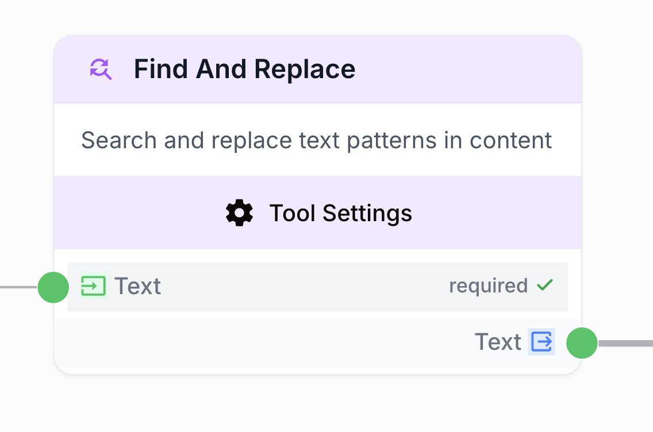The height and width of the screenshot is (432, 653).
Task: Toggle the required state of the Text input
Action: (489, 286)
